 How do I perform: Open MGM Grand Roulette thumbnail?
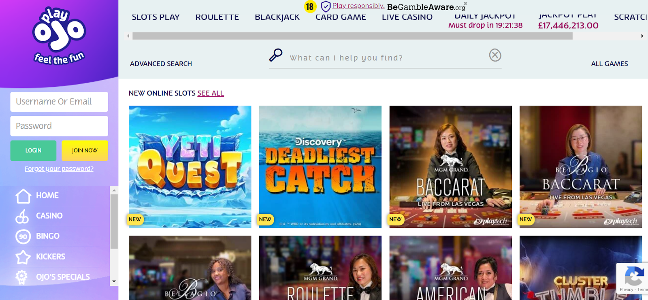click(x=320, y=268)
